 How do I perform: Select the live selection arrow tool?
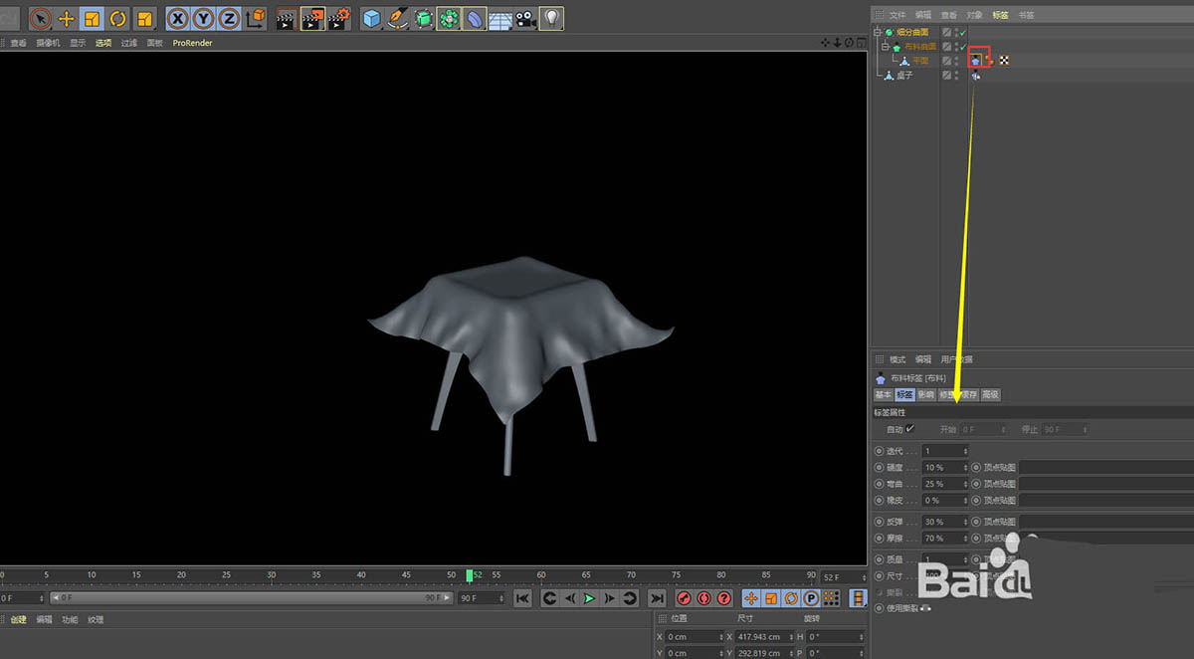(x=41, y=18)
